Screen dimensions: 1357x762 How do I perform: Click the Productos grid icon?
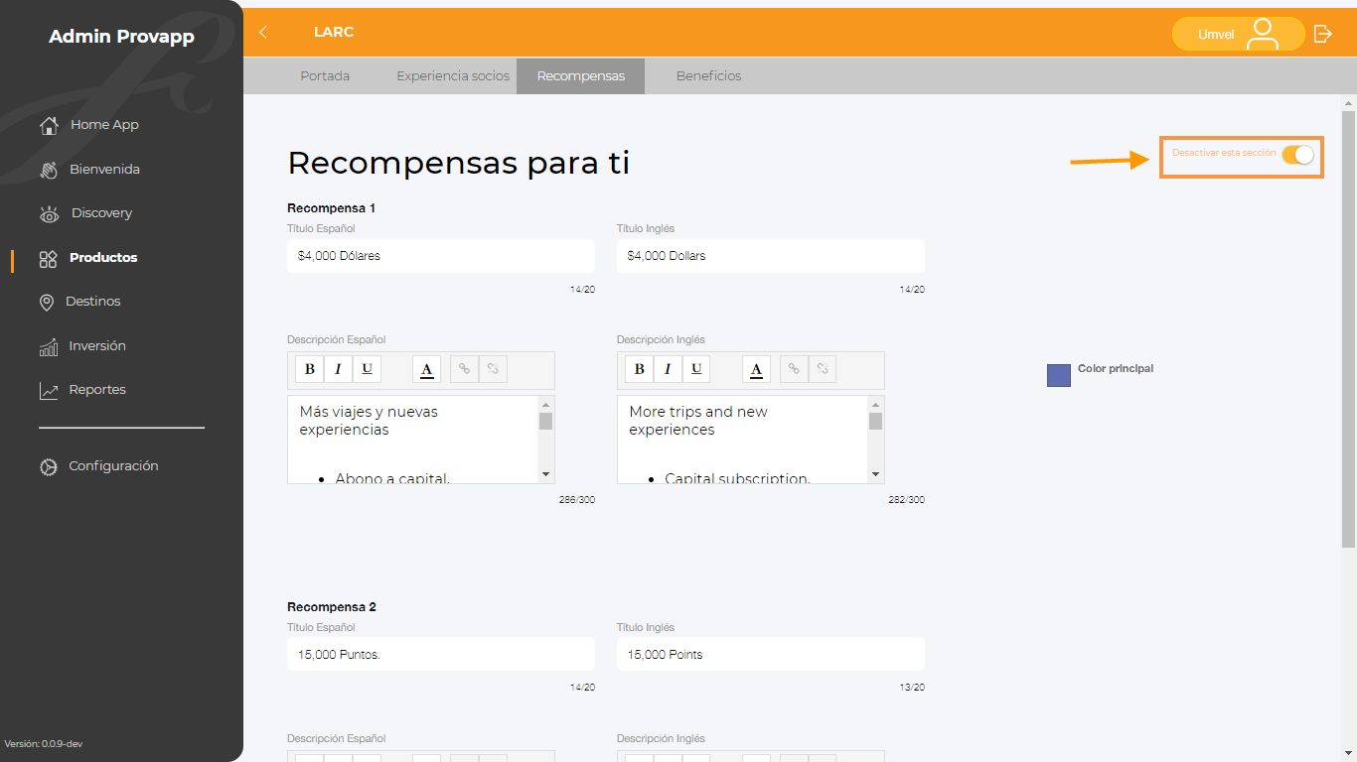tap(49, 258)
